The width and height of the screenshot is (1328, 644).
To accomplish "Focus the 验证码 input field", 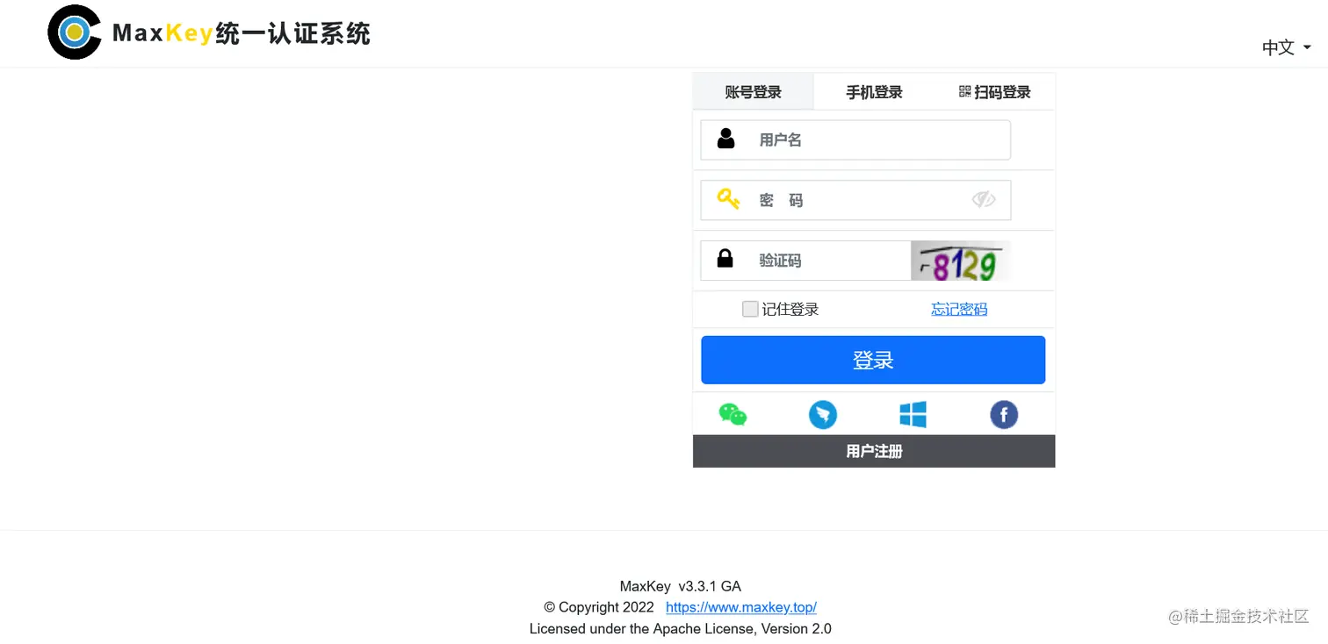I will pyautogui.click(x=805, y=261).
